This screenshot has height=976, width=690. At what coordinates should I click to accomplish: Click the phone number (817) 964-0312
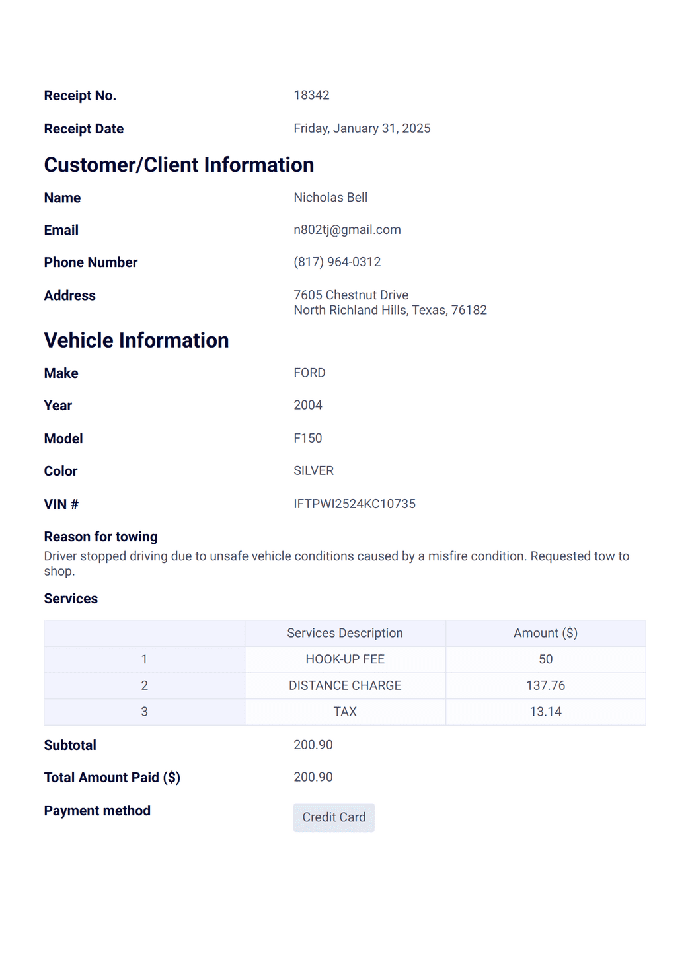pos(337,262)
